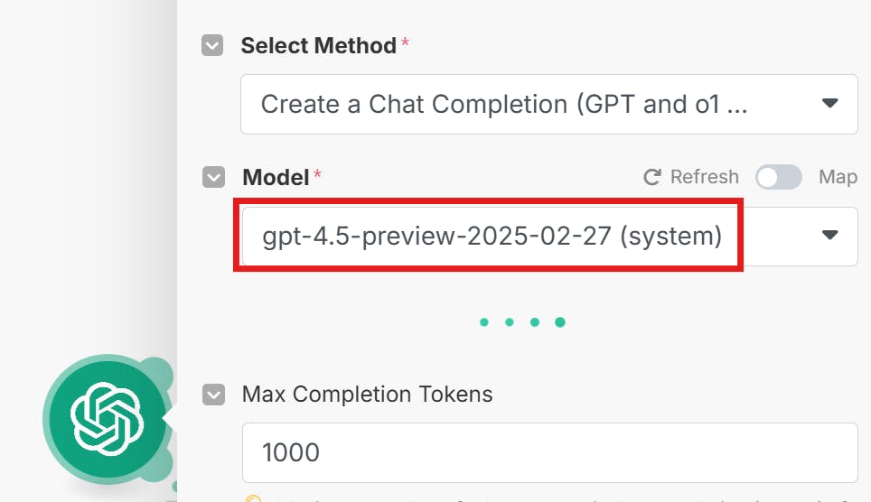Open the gpt-4.5-preview model dropdown

(492, 237)
